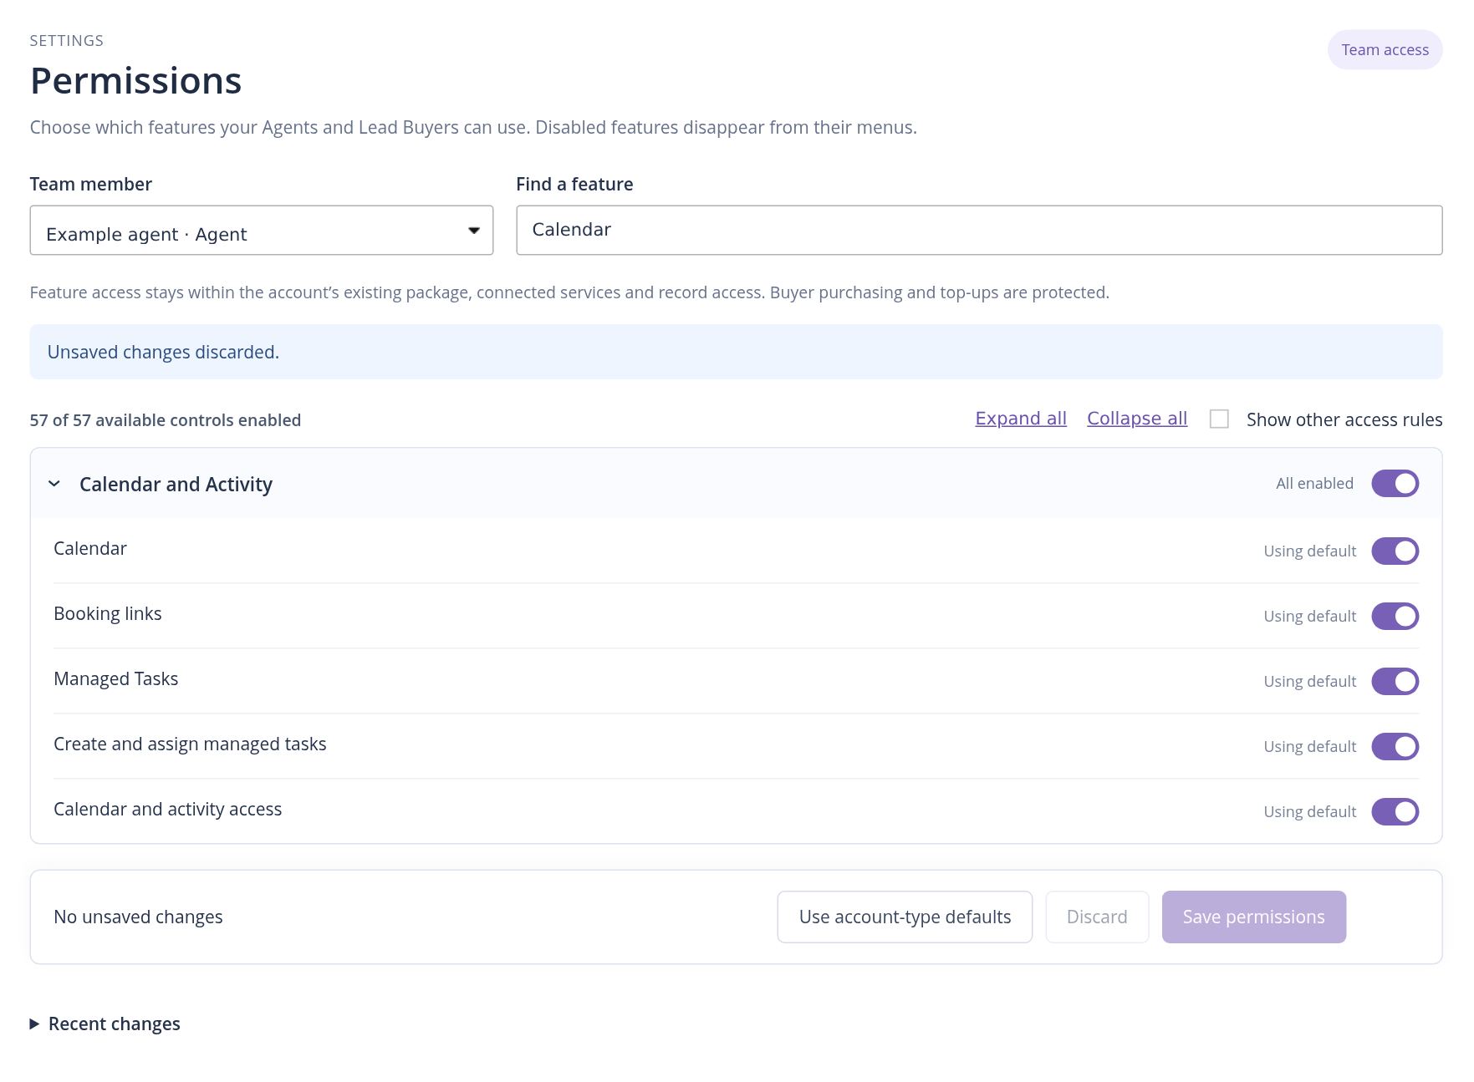Disable the Calendar feature toggle

point(1395,551)
